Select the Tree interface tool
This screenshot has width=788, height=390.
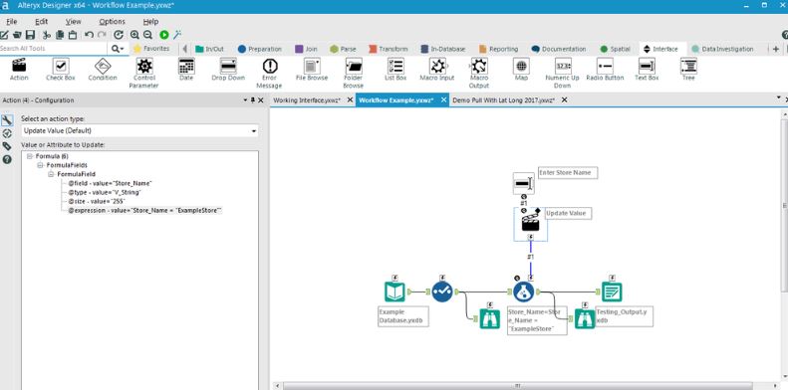[x=688, y=70]
